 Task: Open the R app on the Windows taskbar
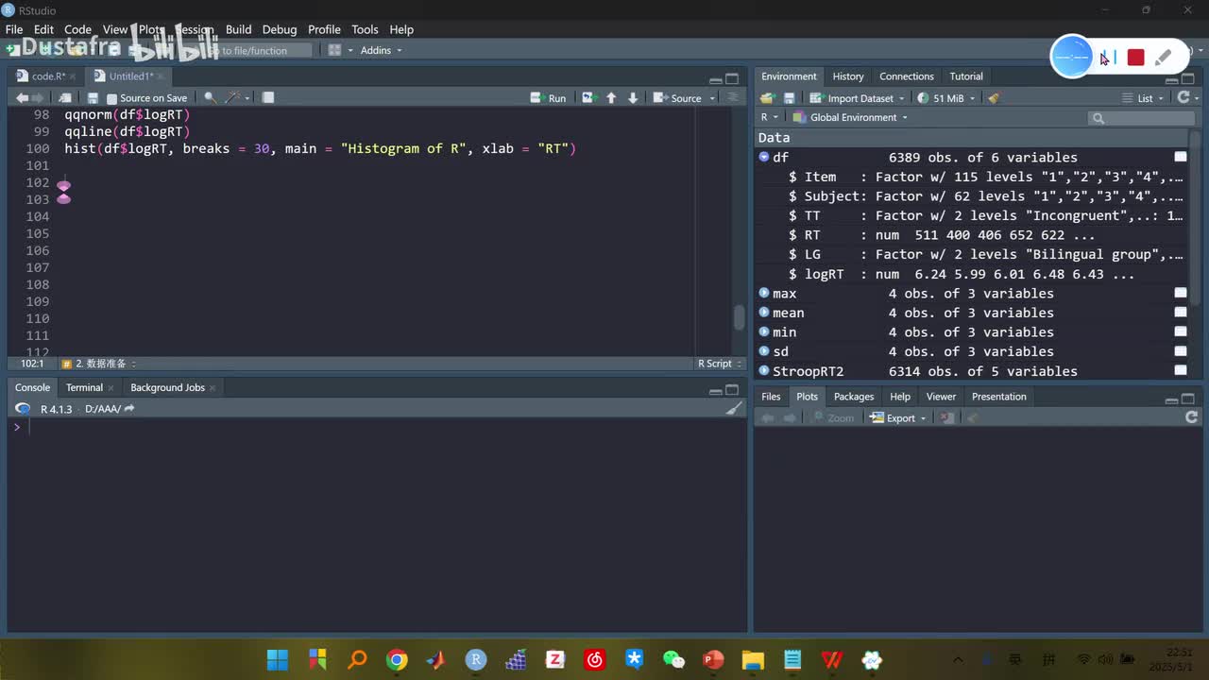(476, 659)
